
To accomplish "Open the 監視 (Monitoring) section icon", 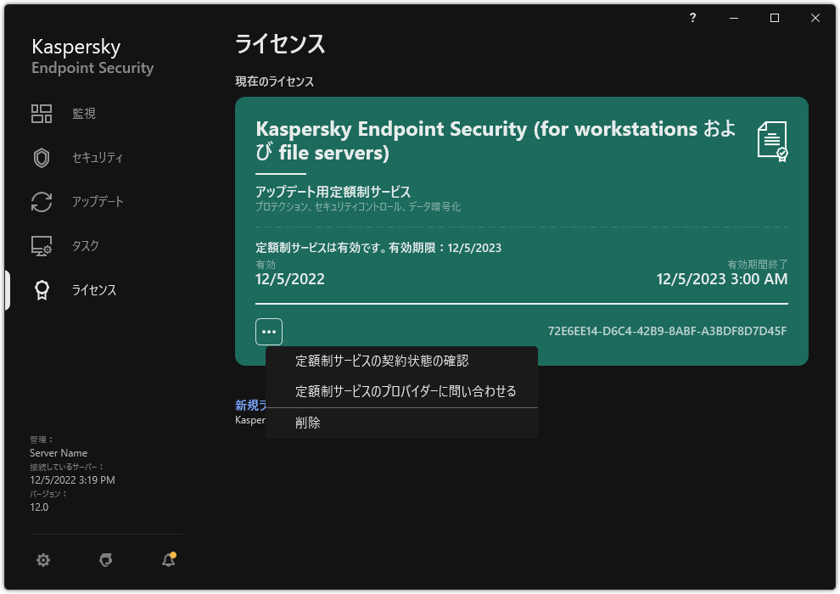I will 42,112.
